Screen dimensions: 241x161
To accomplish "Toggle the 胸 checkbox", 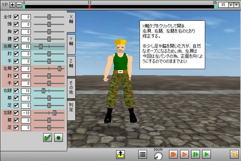I will [x=16, y=32].
